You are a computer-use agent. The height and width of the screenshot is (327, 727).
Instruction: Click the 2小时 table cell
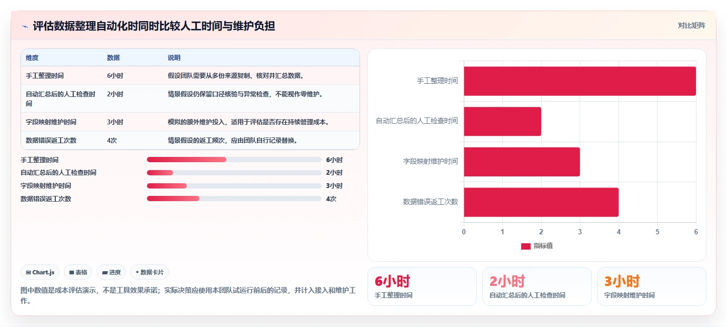coord(115,94)
